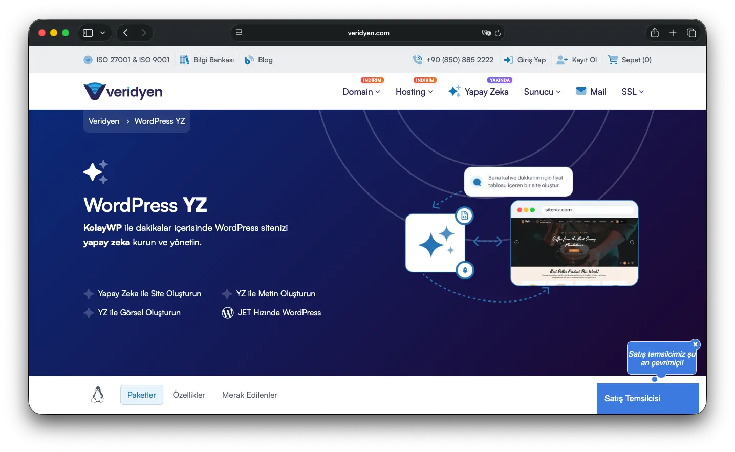Click the WordPress YZ breadcrumb
The width and height of the screenshot is (735, 452).
tap(160, 121)
